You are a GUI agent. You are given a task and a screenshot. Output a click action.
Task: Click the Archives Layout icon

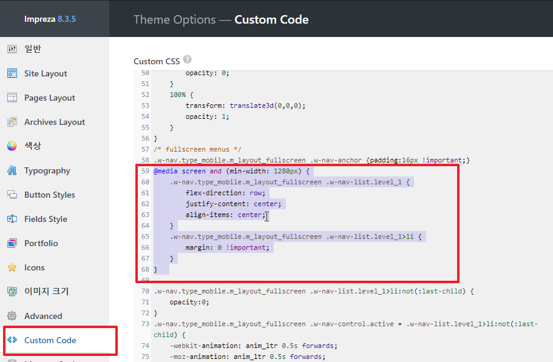coord(12,122)
